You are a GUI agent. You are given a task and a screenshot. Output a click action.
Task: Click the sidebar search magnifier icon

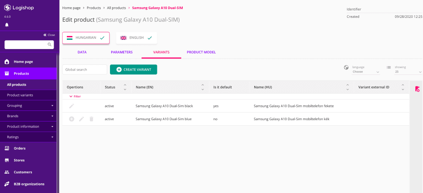49,44
